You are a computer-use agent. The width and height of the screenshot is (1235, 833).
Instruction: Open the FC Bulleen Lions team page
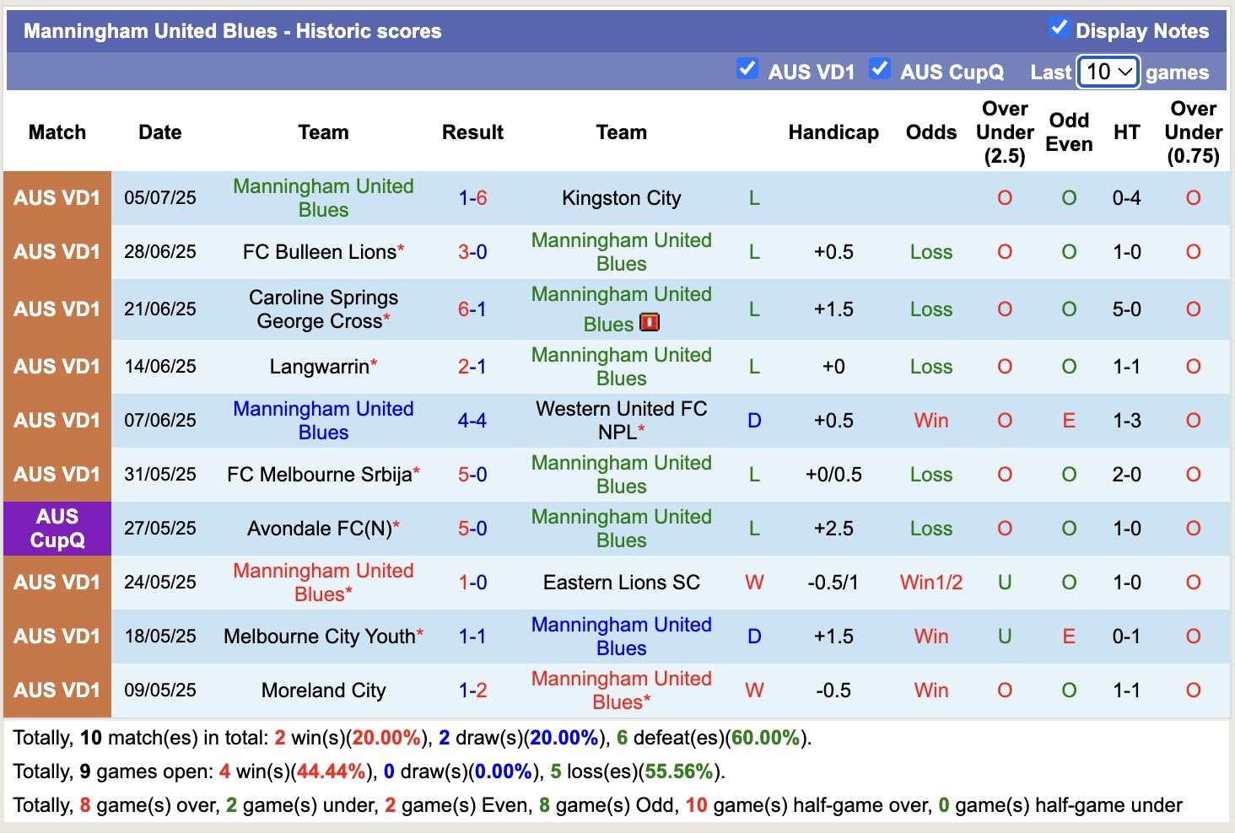coord(319,251)
